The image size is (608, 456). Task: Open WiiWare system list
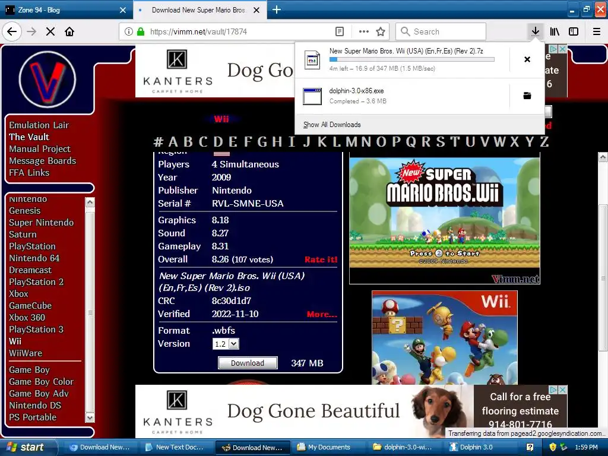(25, 353)
